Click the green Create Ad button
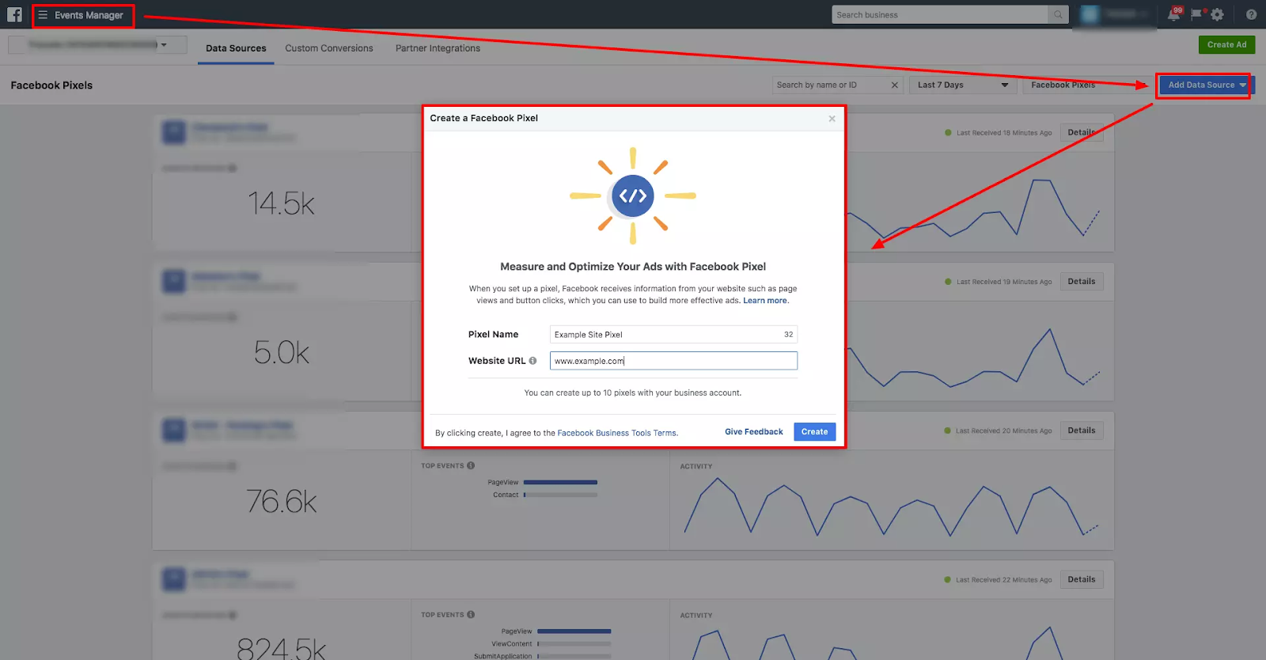Image resolution: width=1266 pixels, height=660 pixels. [x=1226, y=45]
